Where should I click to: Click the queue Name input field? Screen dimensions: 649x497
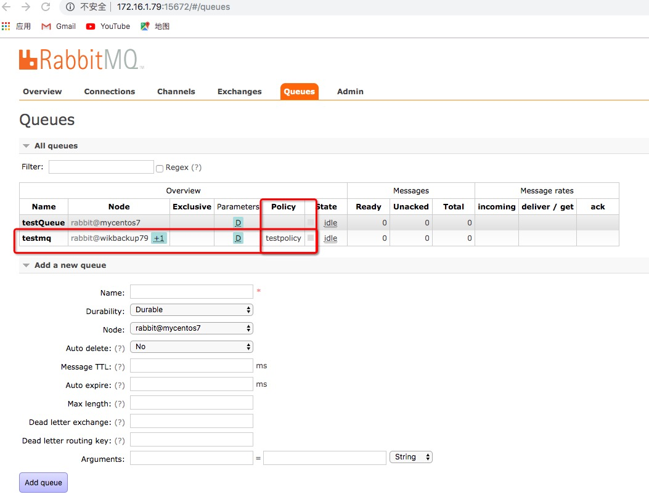coord(191,291)
